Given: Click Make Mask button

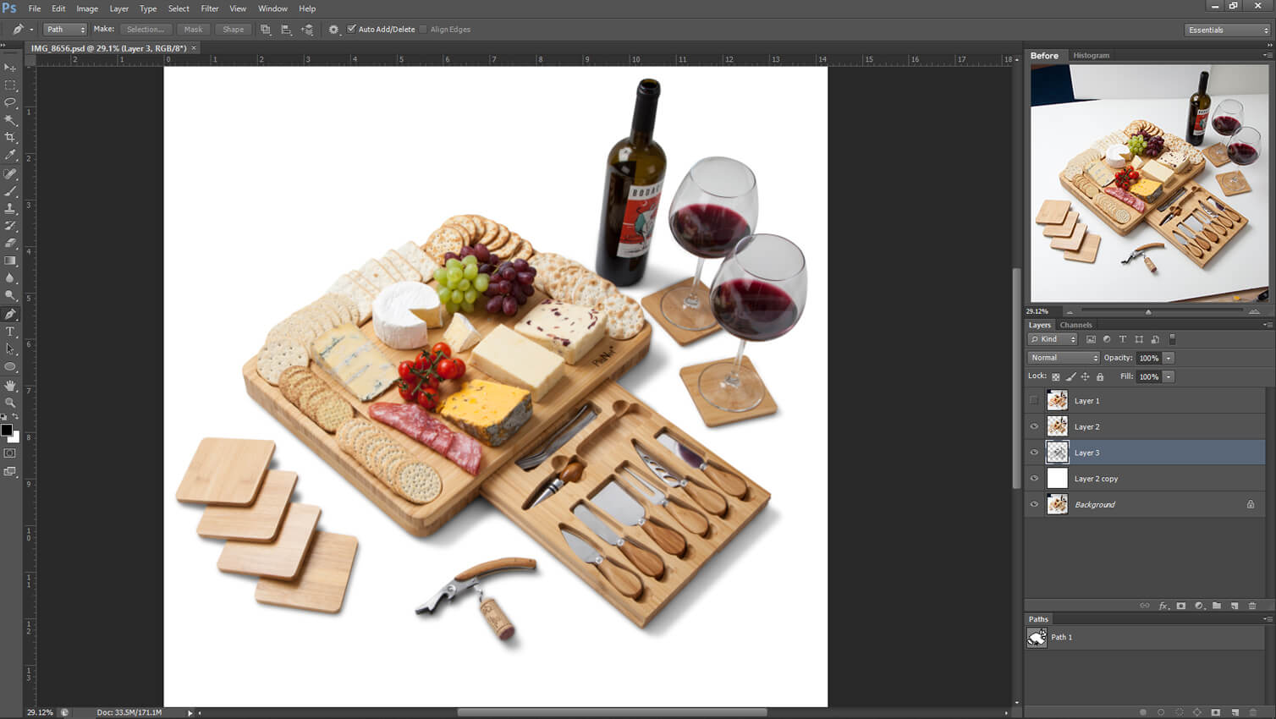Looking at the screenshot, I should pos(193,30).
